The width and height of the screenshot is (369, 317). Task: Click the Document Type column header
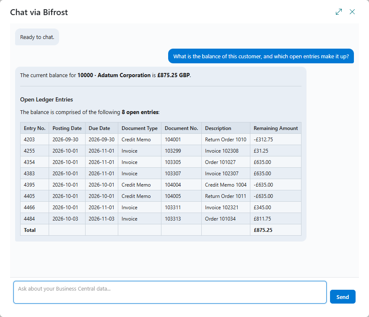tap(140, 128)
